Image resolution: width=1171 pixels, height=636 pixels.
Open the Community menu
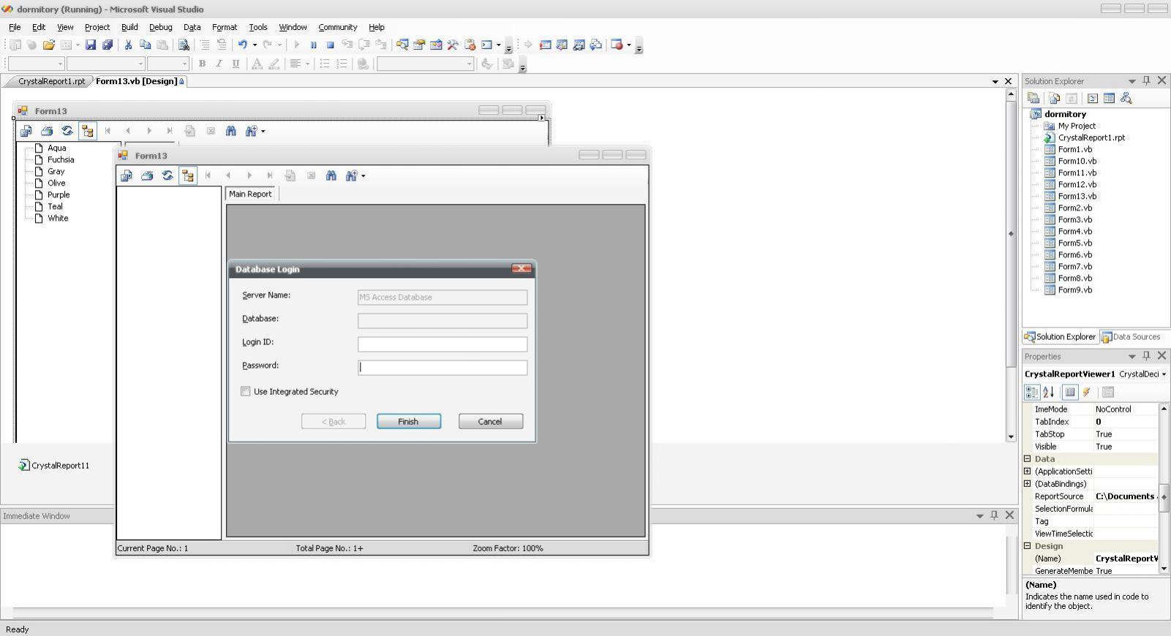coord(337,27)
